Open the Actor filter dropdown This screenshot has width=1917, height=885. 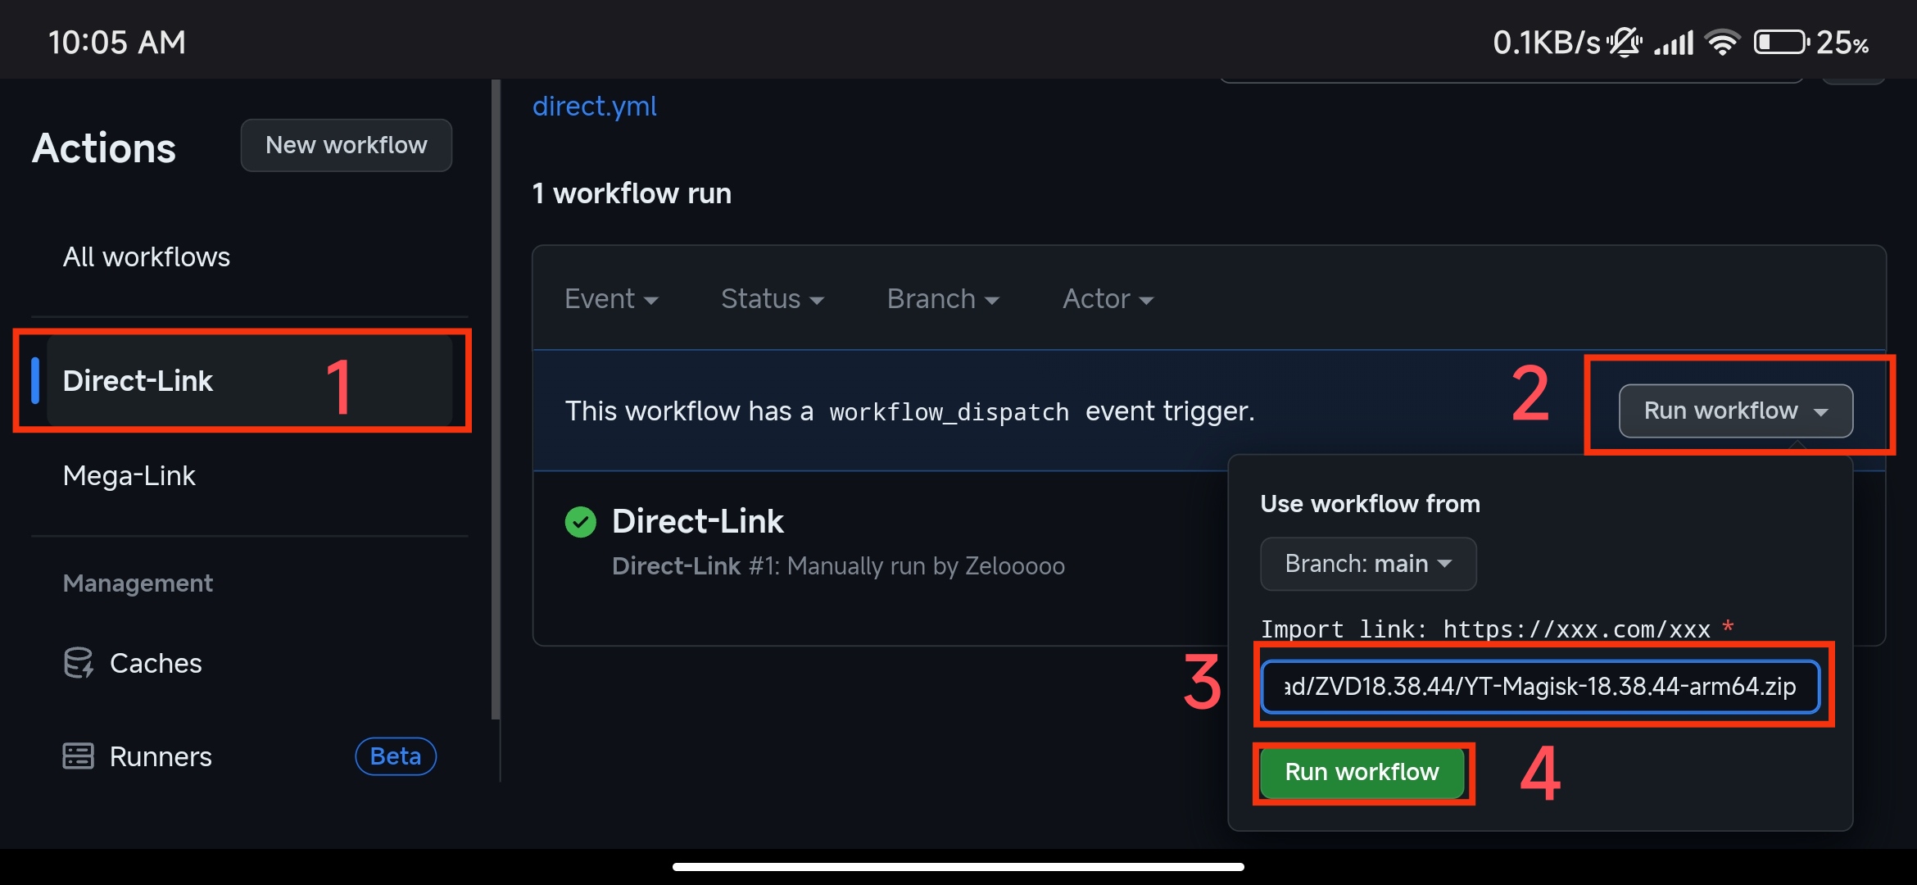(1108, 299)
